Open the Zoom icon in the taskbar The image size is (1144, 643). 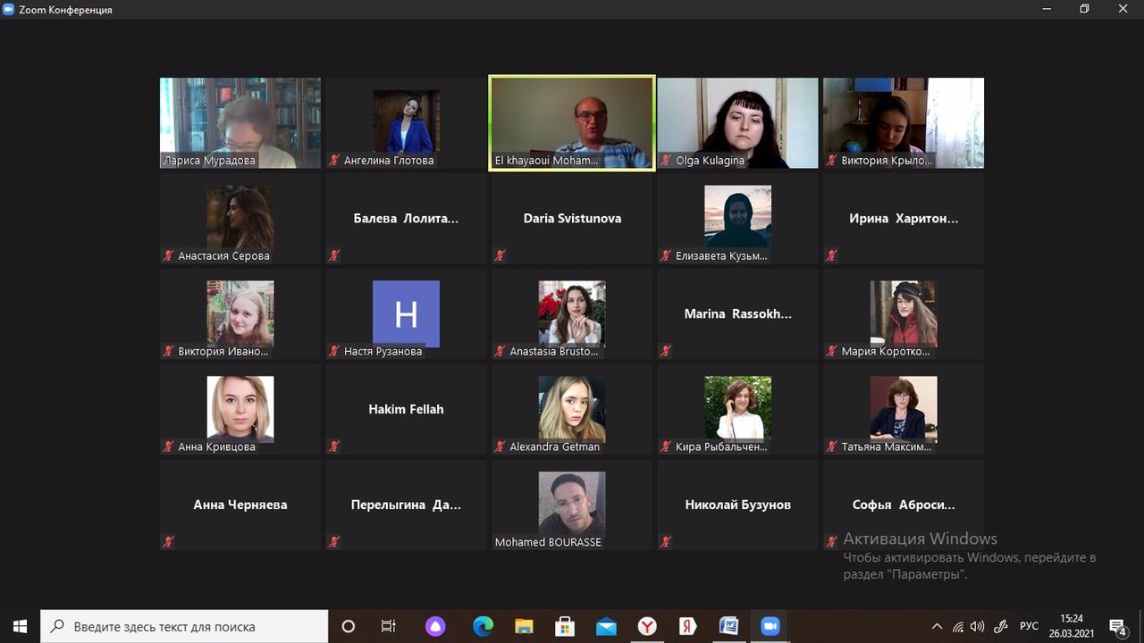pyautogui.click(x=770, y=626)
